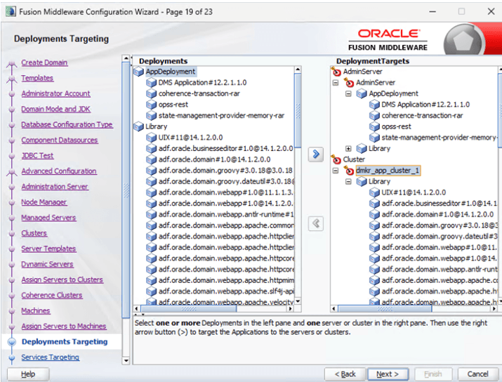Open Assign Servers to Machines step
The width and height of the screenshot is (502, 382).
63,327
